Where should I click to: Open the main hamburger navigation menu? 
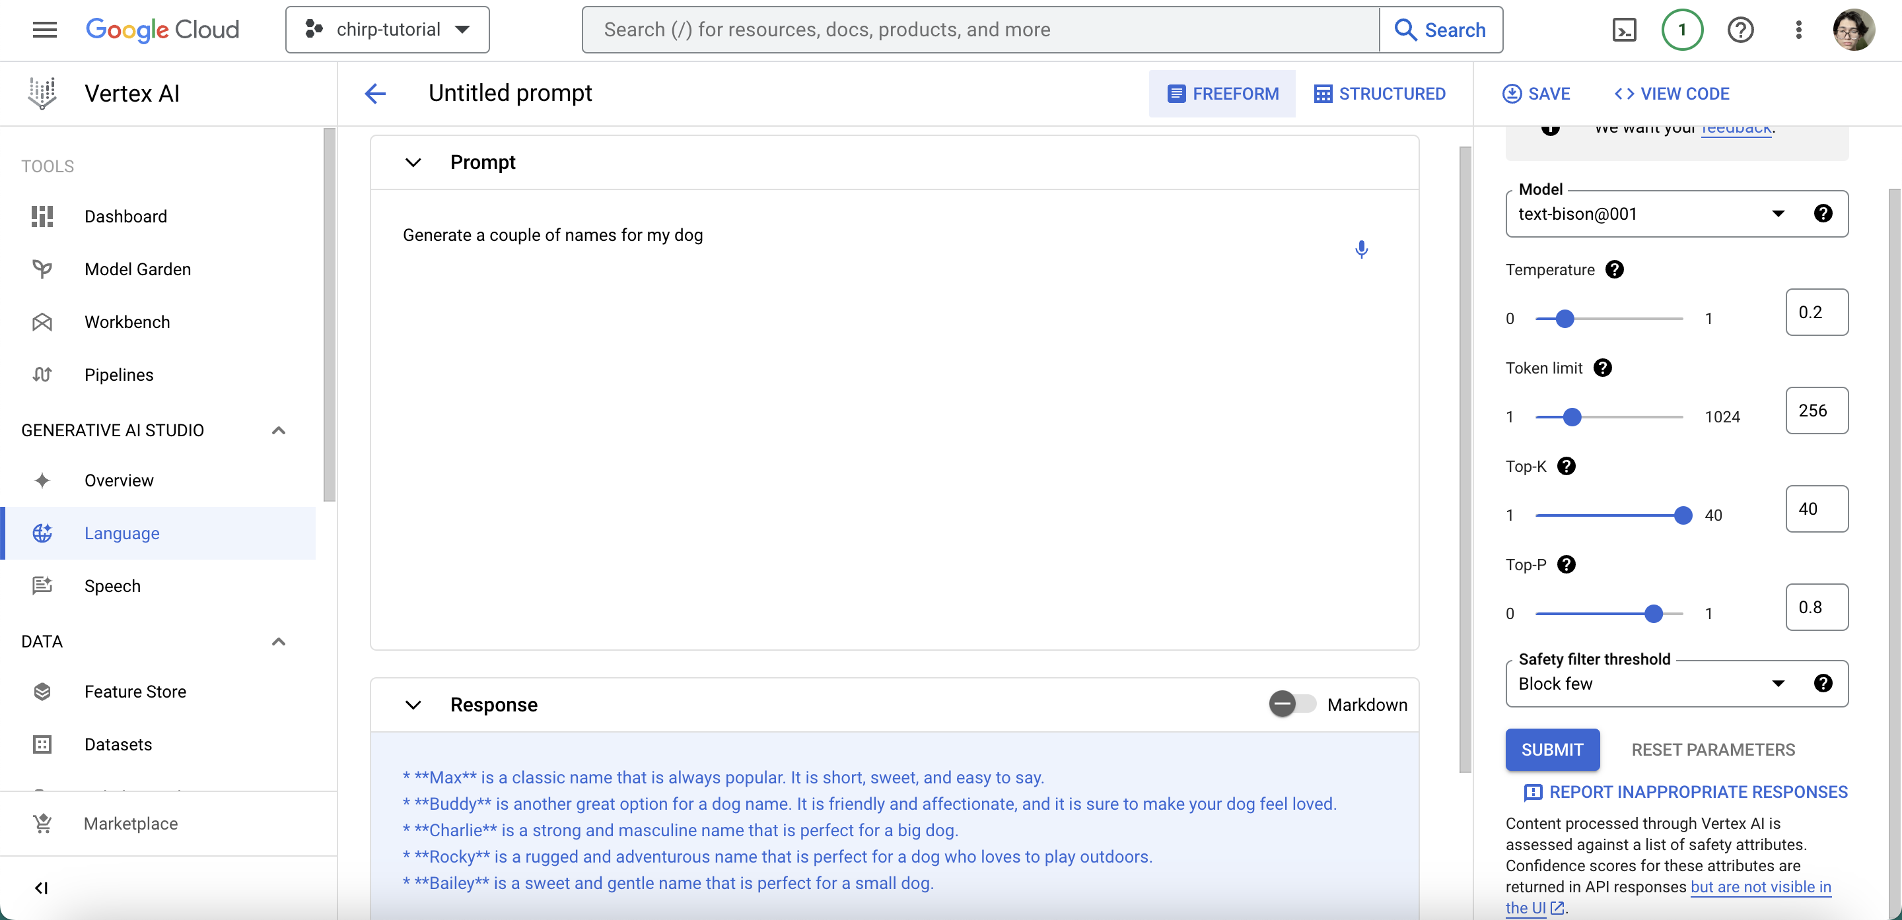click(44, 30)
